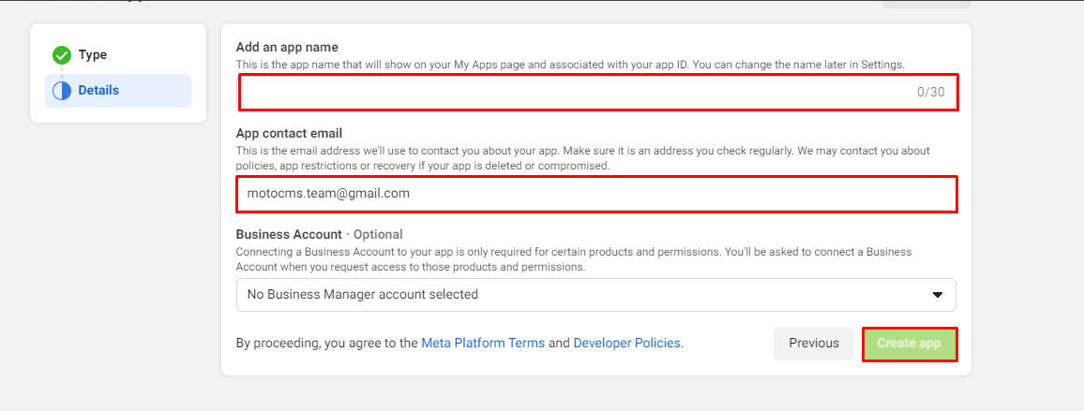Click the email helper text about policies and recovery
1084x411 pixels.
click(582, 158)
